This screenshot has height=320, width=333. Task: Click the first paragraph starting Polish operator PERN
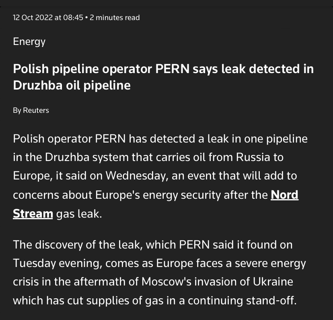click(x=160, y=176)
